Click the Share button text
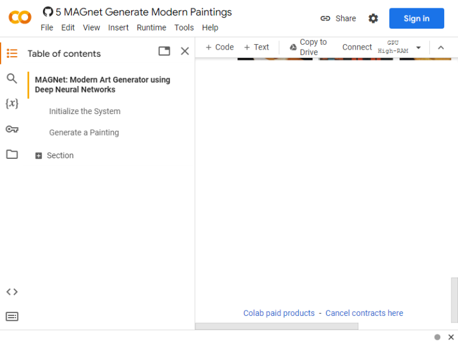This screenshot has height=344, width=458. pos(345,19)
